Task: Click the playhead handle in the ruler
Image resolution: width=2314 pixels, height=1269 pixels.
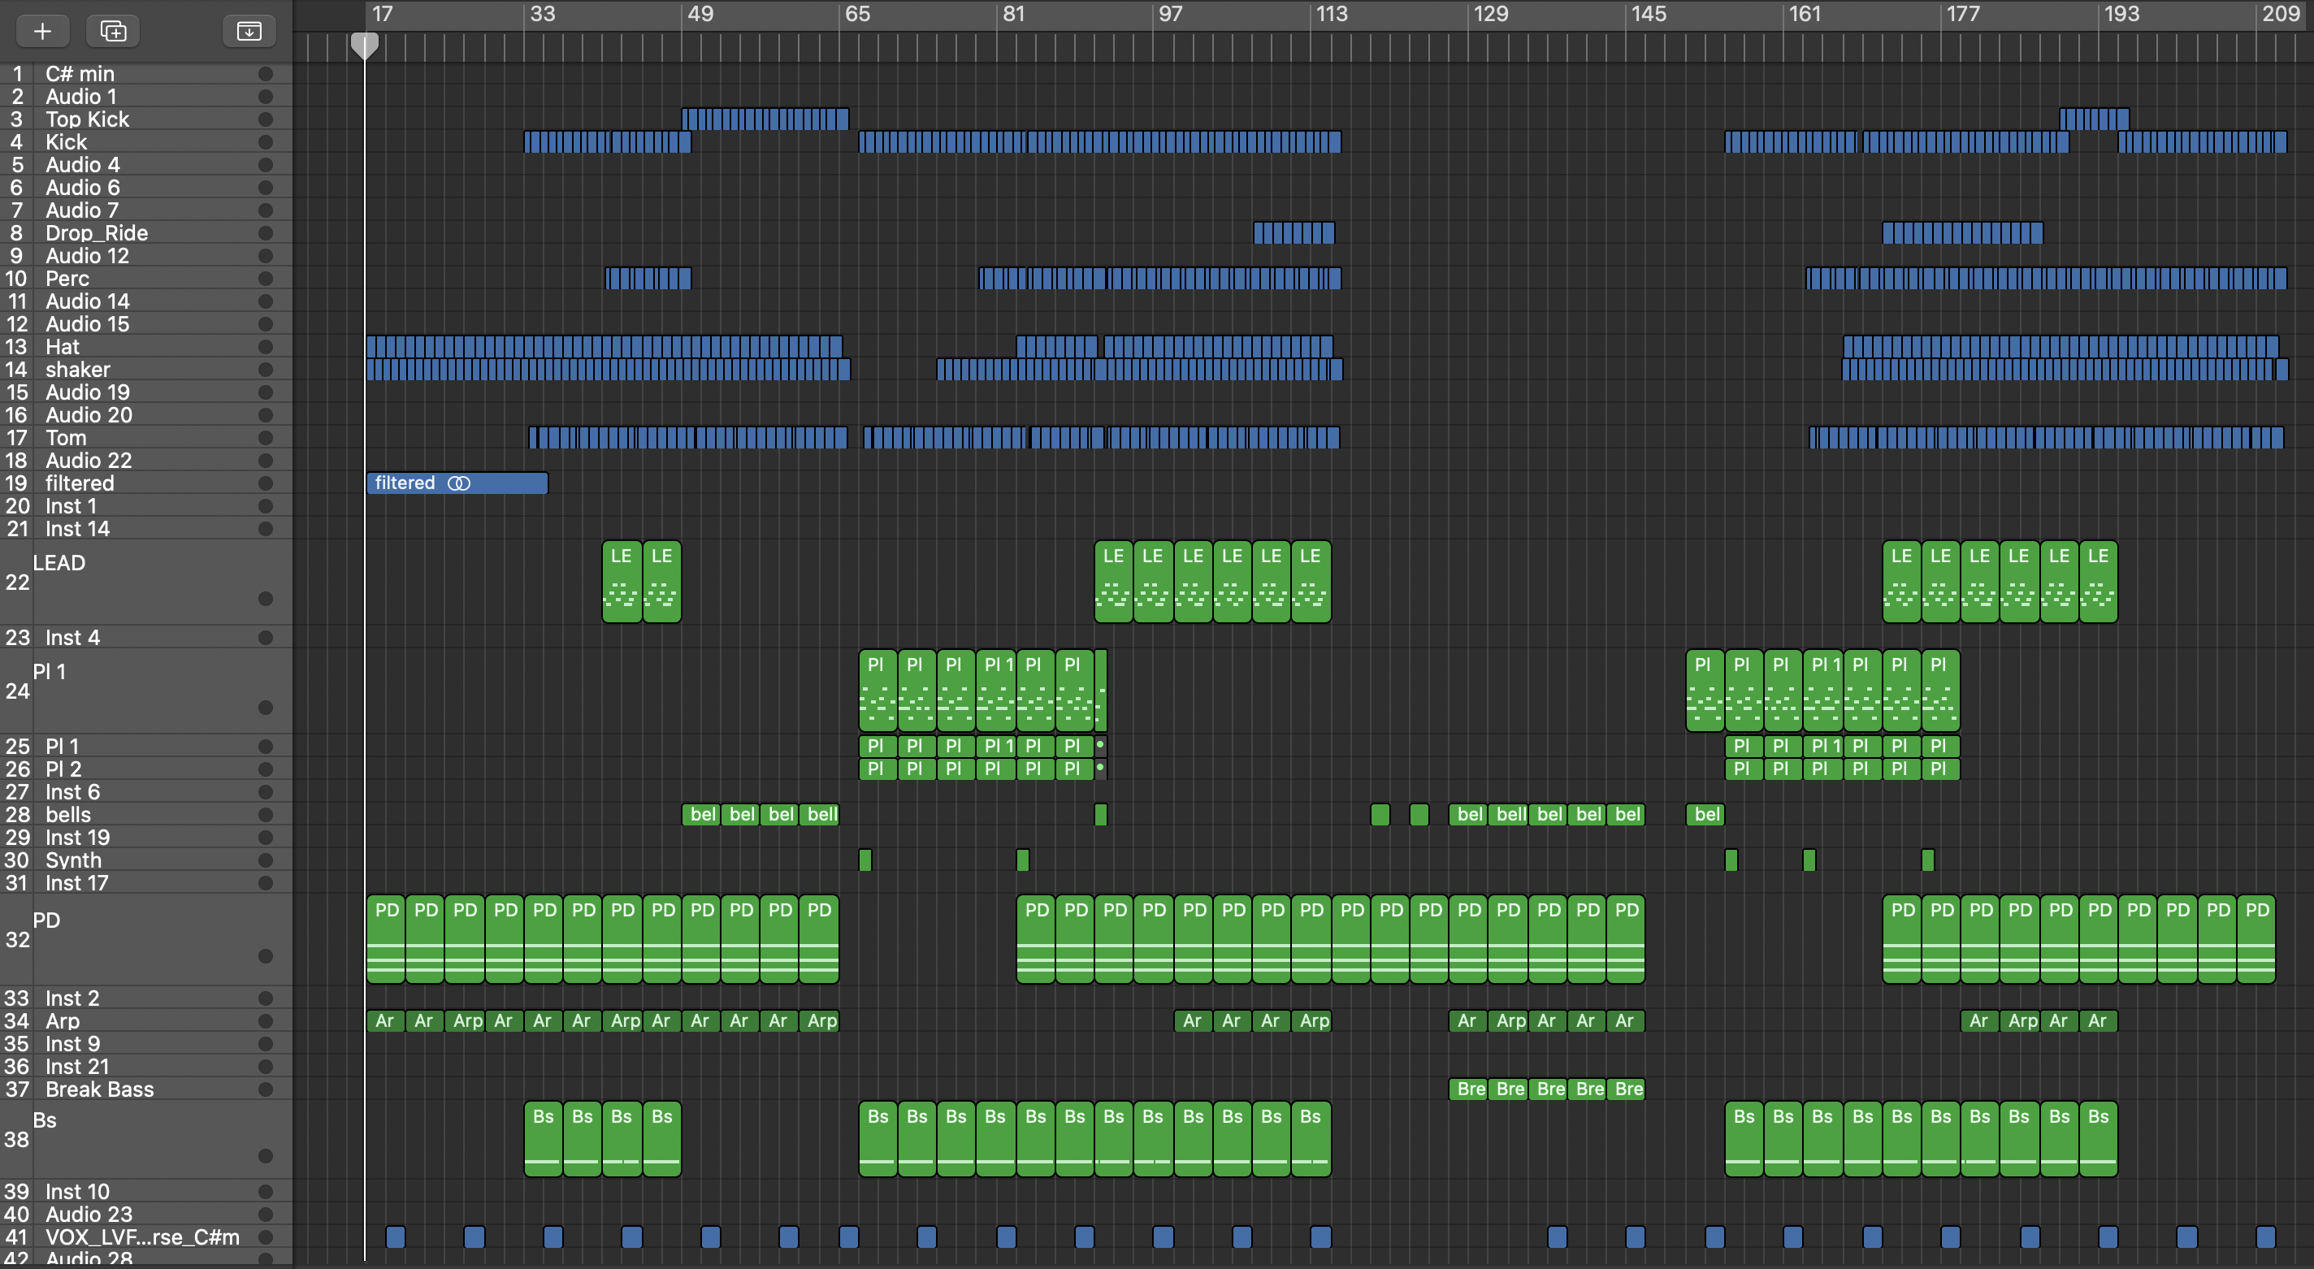Action: coord(364,45)
